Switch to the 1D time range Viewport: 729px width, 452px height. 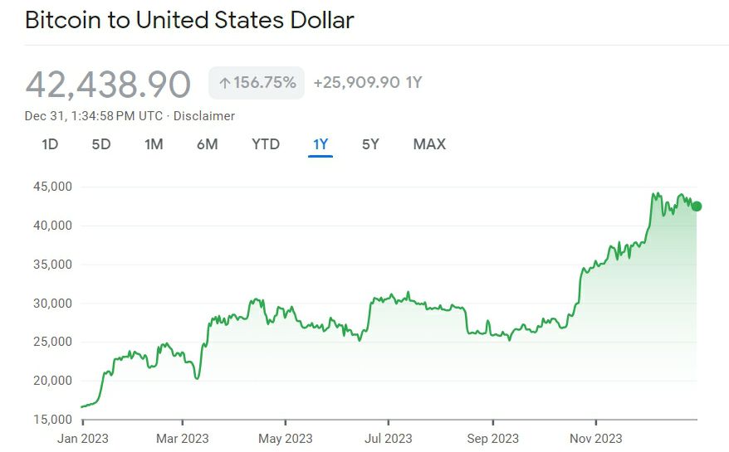tap(50, 144)
